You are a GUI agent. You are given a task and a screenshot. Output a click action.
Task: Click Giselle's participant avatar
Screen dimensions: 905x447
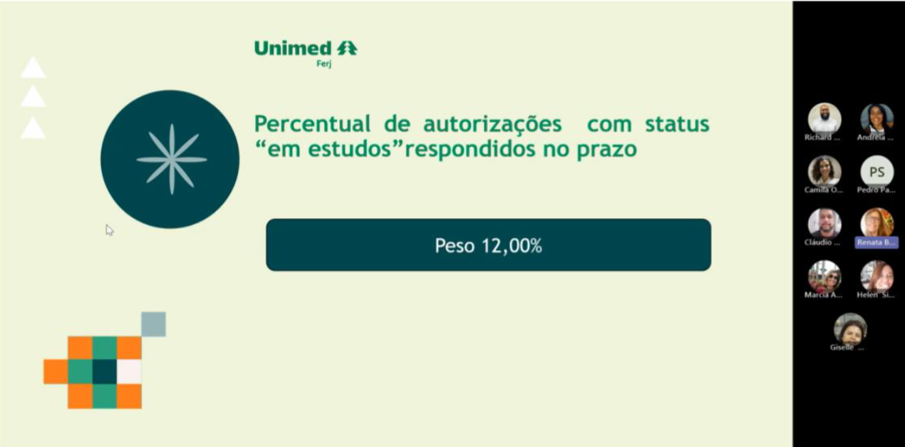[850, 329]
